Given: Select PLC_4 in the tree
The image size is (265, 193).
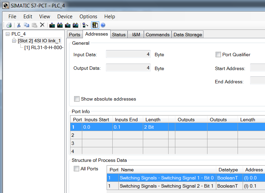Looking at the screenshot, I should click(x=18, y=34).
